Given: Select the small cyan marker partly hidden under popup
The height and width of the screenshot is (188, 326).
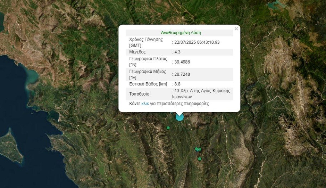Looking at the screenshot, I should [x=171, y=112].
